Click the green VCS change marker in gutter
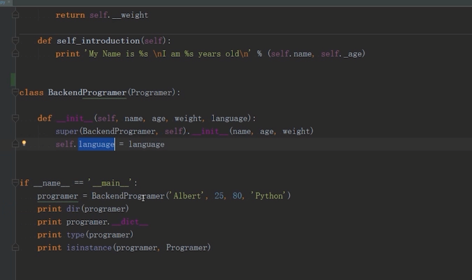 (13, 79)
